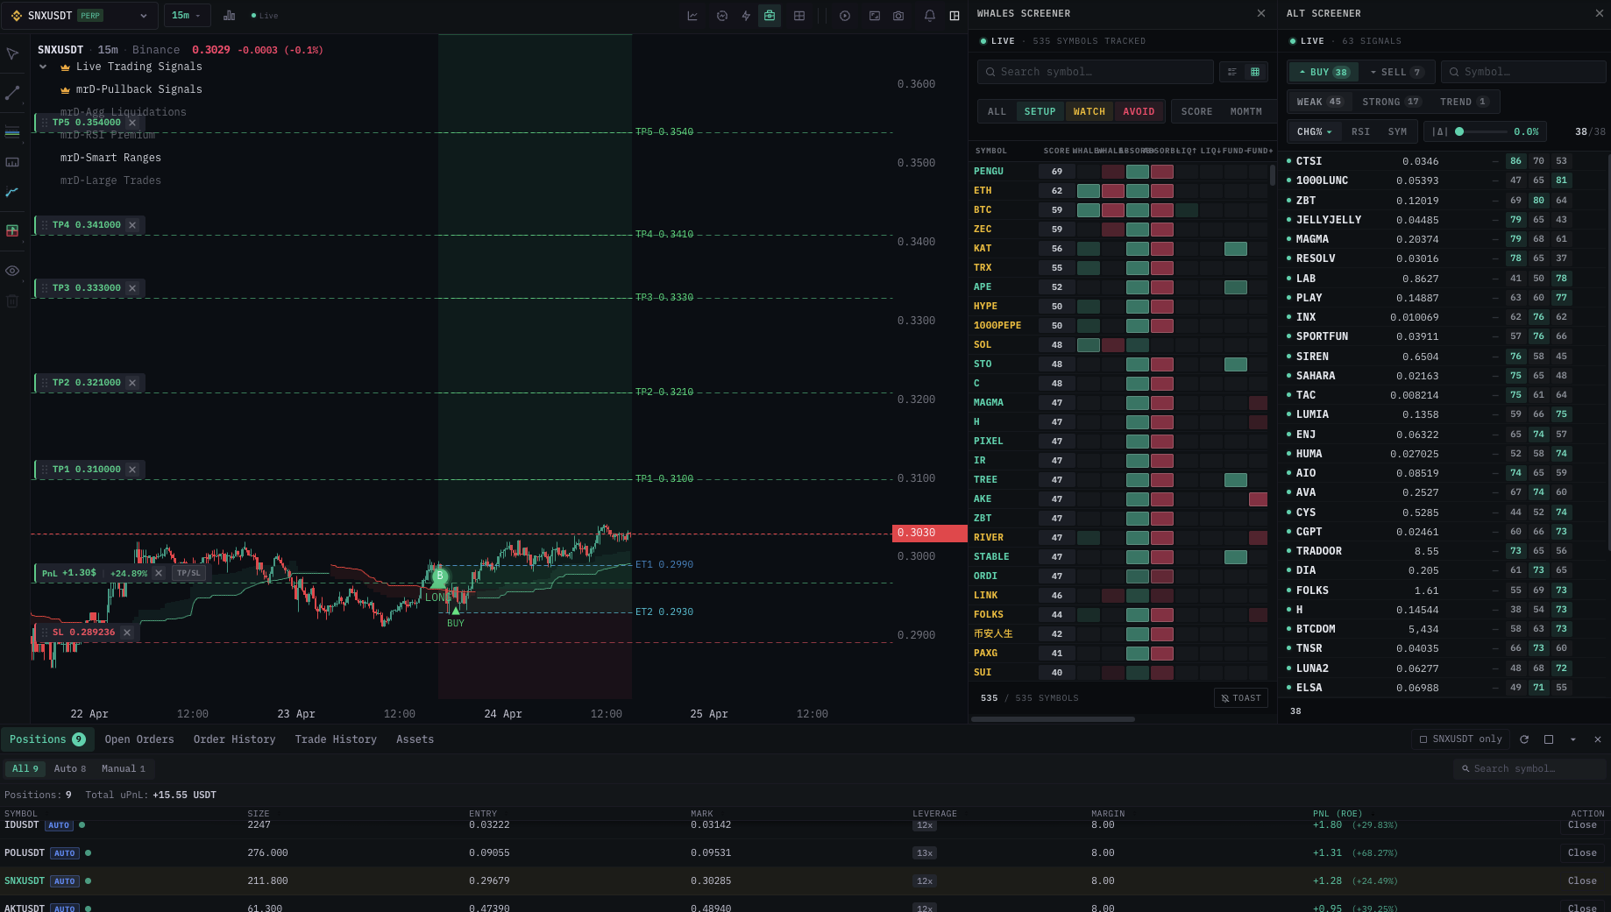Toggle drawings visibility eye icon
Image resolution: width=1611 pixels, height=912 pixels.
[x=12, y=271]
